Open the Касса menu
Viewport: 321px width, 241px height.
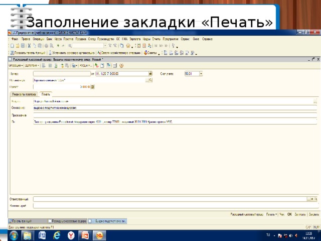[x=58, y=39]
